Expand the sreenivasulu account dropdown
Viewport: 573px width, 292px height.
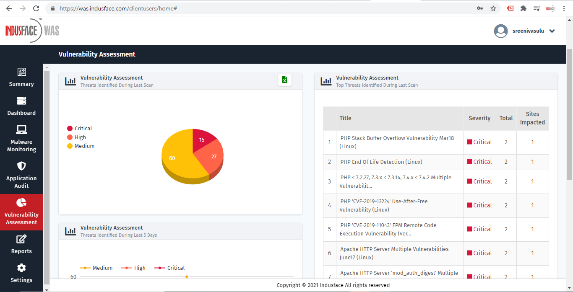click(x=552, y=31)
